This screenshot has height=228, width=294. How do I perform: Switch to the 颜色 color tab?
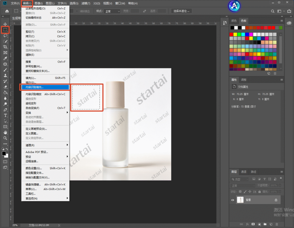[234, 21]
